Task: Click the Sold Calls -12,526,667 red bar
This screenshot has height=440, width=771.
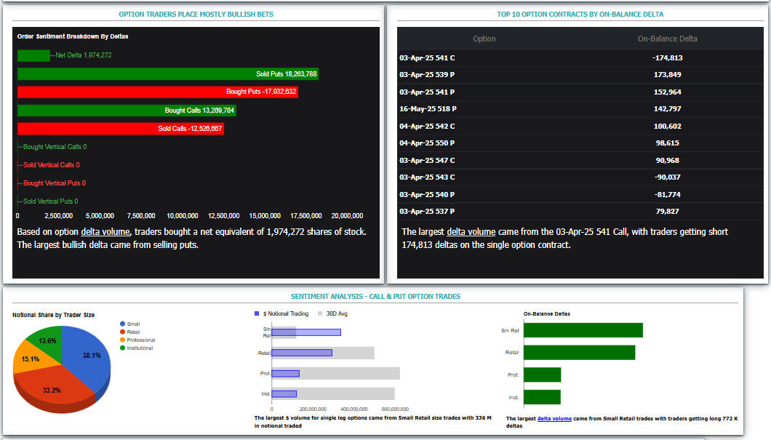Action: click(x=121, y=128)
